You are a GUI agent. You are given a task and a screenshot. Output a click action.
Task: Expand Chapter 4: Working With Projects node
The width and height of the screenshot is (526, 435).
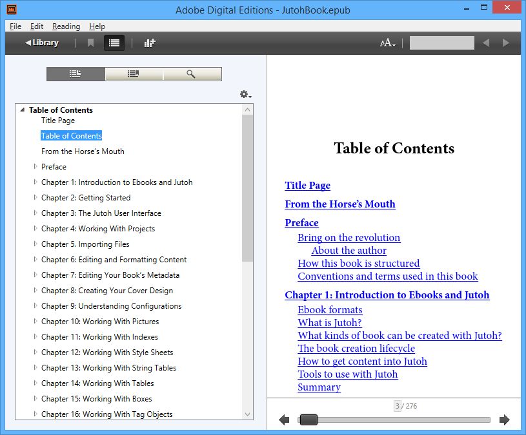(35, 228)
